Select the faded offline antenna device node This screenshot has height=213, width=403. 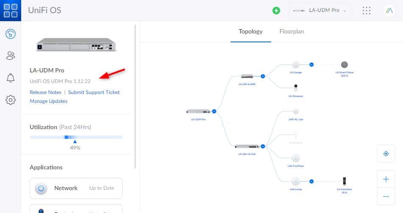click(296, 135)
